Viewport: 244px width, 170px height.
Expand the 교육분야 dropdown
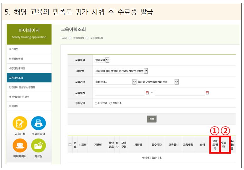[x=107, y=60]
